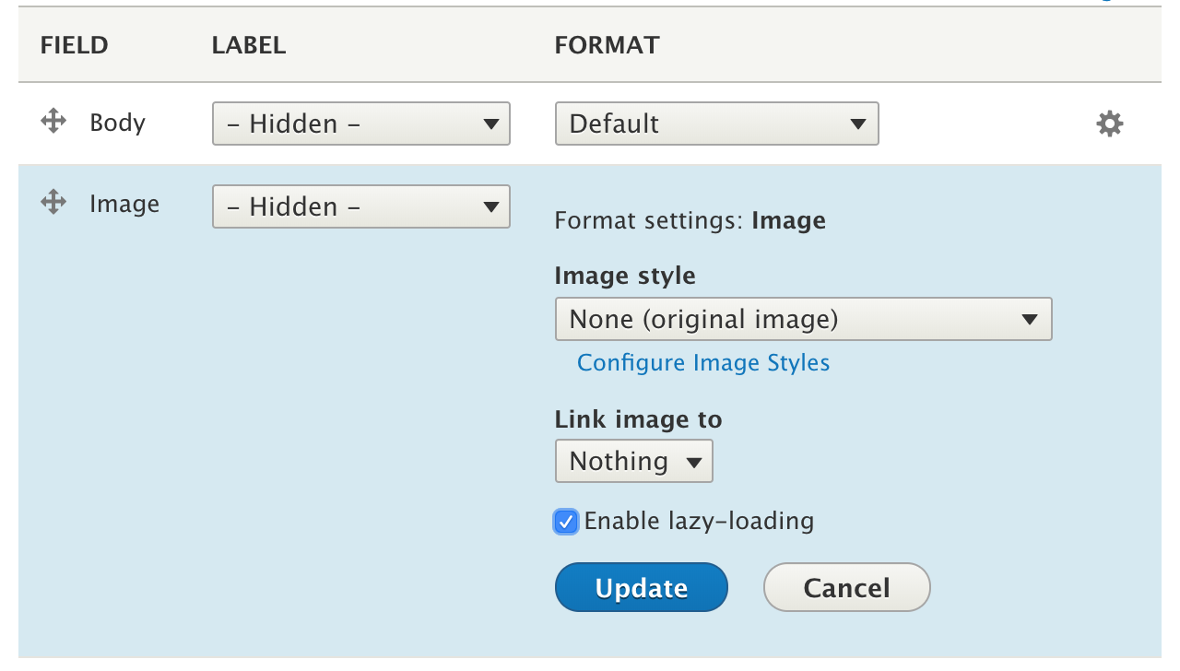
Task: Expand the Body Format dropdown set to Default
Action: [717, 124]
